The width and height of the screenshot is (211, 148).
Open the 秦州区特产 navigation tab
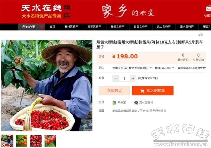click(71, 27)
